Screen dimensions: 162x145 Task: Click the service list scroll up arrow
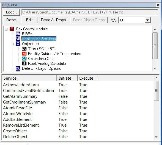pyautogui.click(x=156, y=78)
